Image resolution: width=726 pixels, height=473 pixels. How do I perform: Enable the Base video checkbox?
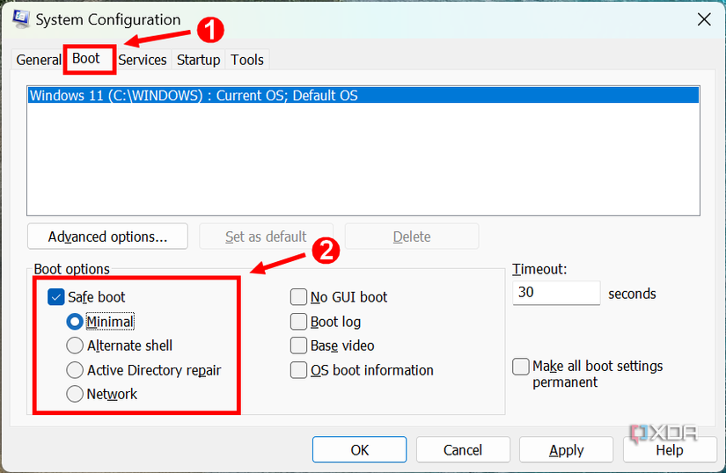298,346
